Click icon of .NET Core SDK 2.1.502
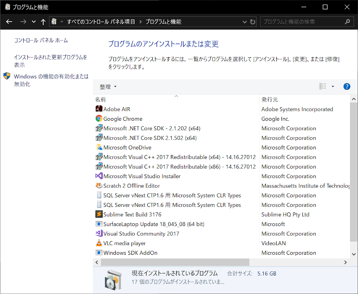358x294 pixels. (x=99, y=138)
